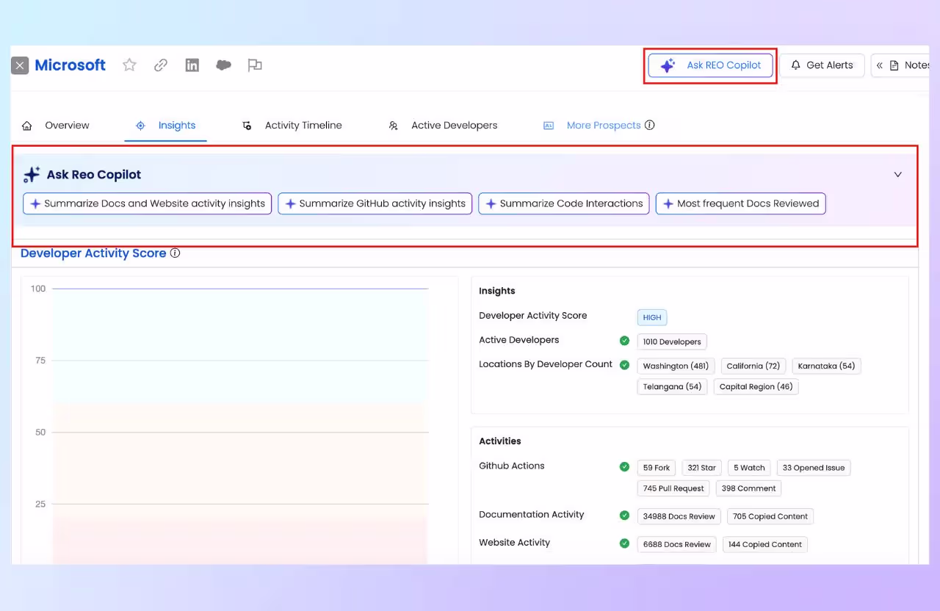Click Summarize Docs and Website activity insights
This screenshot has width=940, height=611.
tap(148, 203)
